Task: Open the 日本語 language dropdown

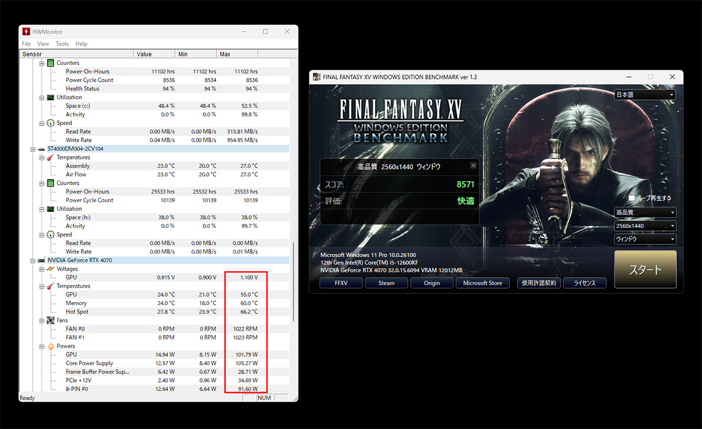Action: (645, 95)
